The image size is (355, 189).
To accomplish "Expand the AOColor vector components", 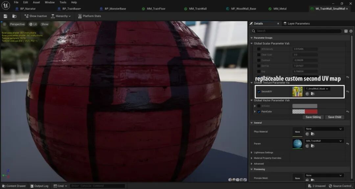I will (x=255, y=106).
